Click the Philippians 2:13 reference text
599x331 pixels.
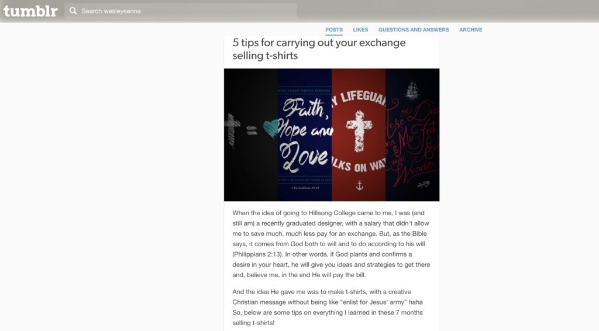[257, 254]
